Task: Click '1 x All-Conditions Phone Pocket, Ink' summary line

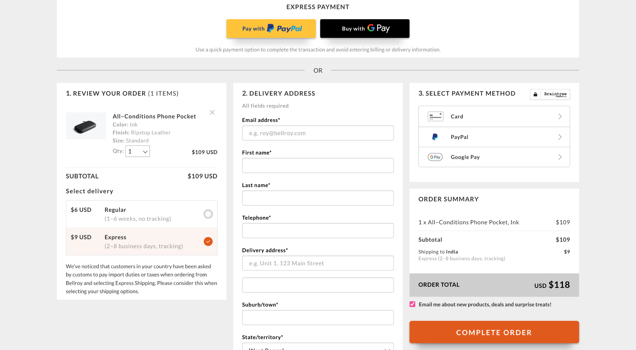Action: 469,222
